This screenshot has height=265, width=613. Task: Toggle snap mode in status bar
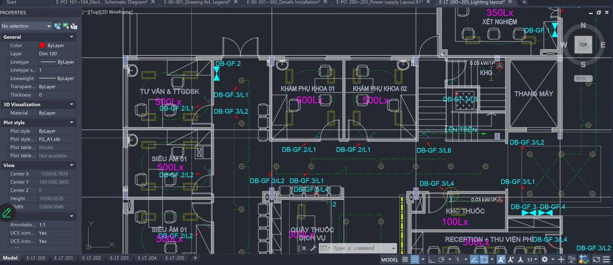(415, 260)
